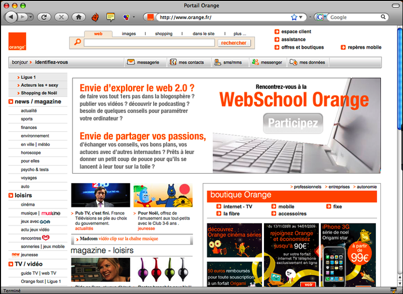Select the dans le site search tab
403x294 pixels.
204,34
